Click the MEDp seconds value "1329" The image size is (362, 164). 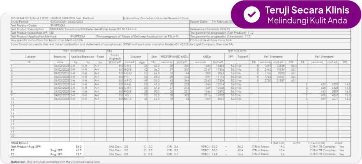pos(208,88)
